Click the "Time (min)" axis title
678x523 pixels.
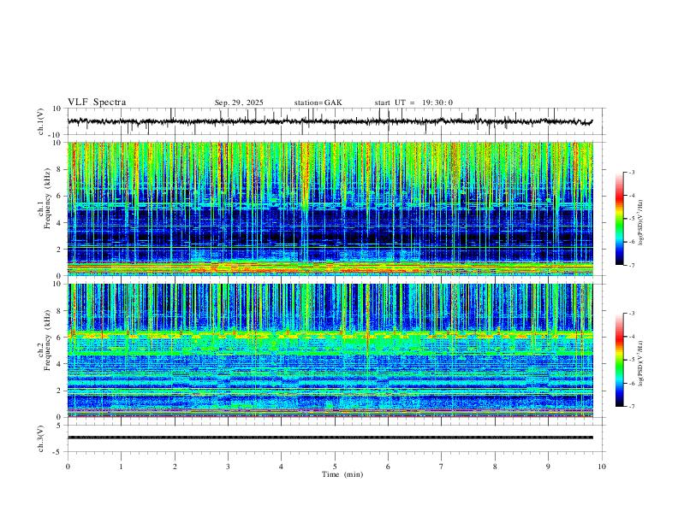click(x=342, y=474)
